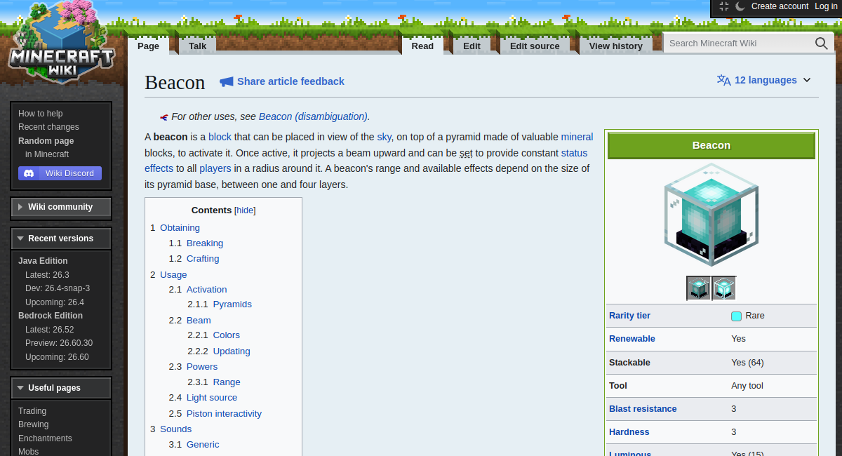Open Random page sidebar link
The image size is (842, 456).
(x=46, y=141)
